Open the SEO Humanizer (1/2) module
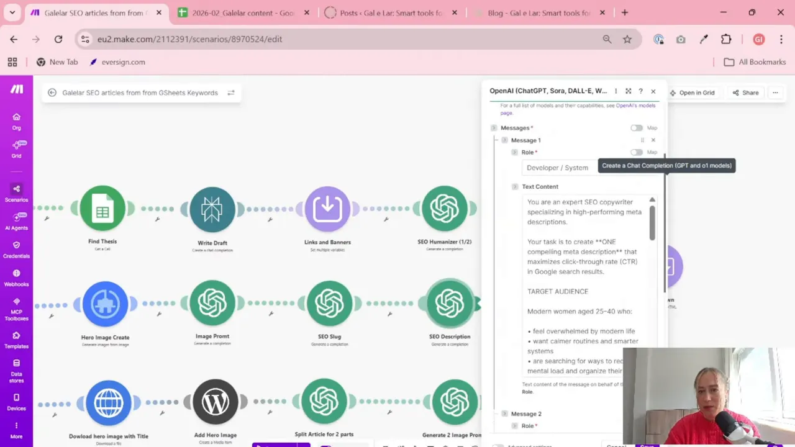795x447 pixels. point(445,209)
